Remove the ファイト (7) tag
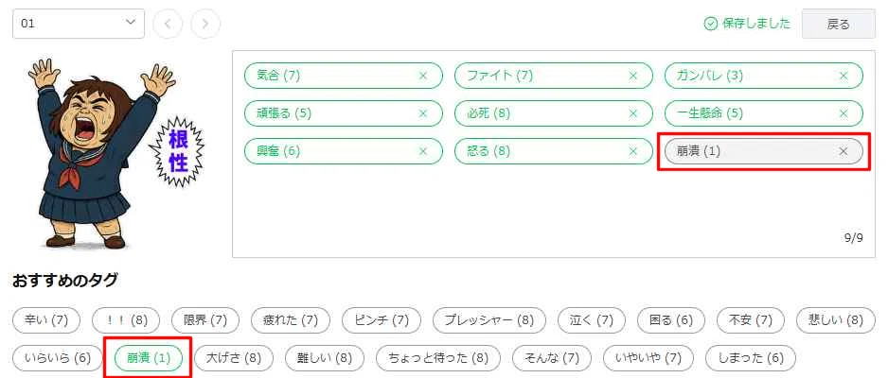 click(632, 76)
